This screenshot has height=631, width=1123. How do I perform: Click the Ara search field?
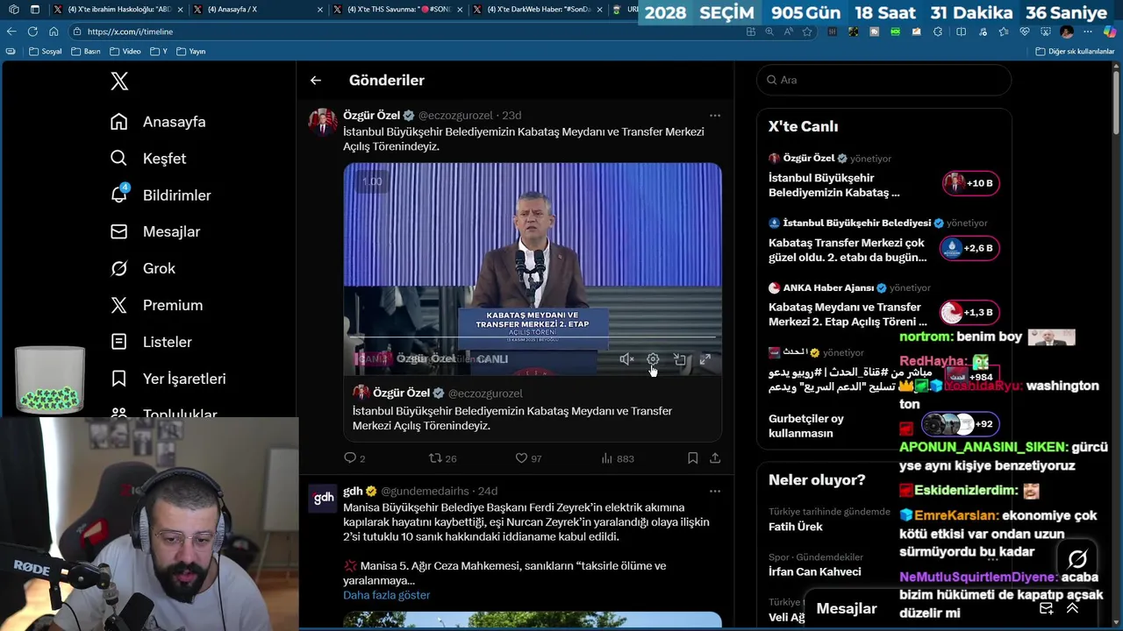[883, 80]
